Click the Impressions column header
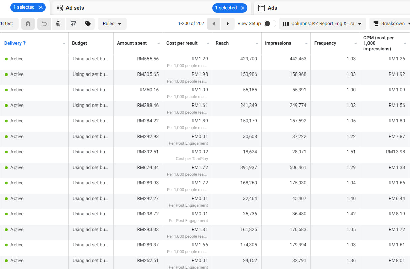 (278, 43)
